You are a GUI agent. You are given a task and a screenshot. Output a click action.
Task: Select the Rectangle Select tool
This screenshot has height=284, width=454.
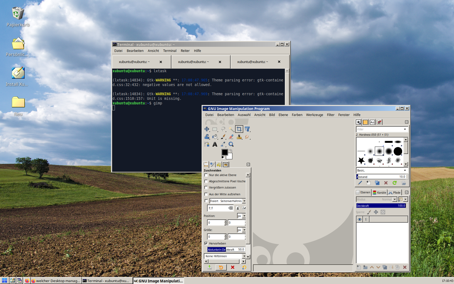215,129
